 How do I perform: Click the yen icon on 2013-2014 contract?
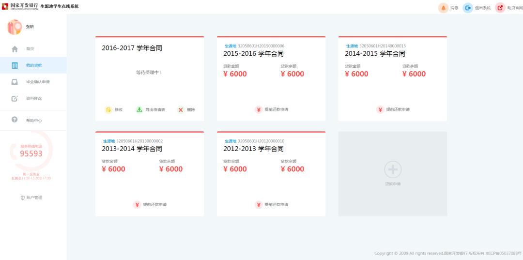[x=137, y=205]
